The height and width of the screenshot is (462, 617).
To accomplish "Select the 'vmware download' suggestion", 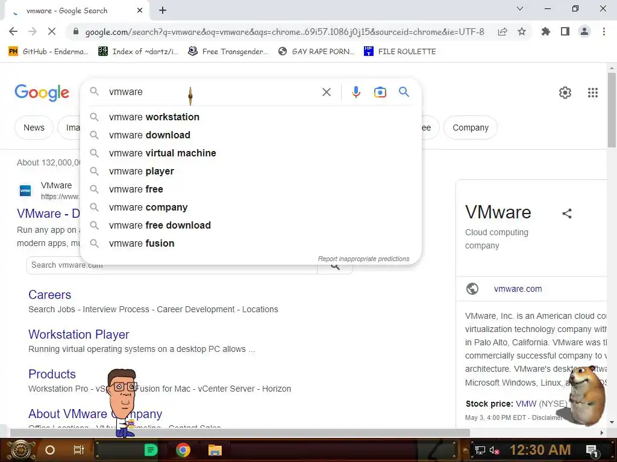I will click(x=251, y=135).
